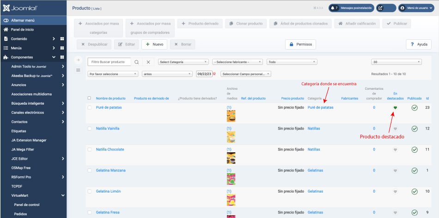Open the Natilla Vainilla product link
The image size is (439, 218).
[x=108, y=129]
